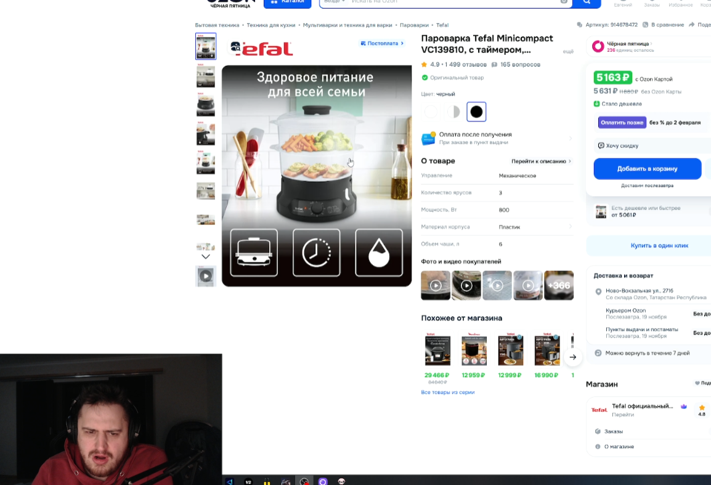Click the questions icon beside 165 вопросов

tap(494, 65)
